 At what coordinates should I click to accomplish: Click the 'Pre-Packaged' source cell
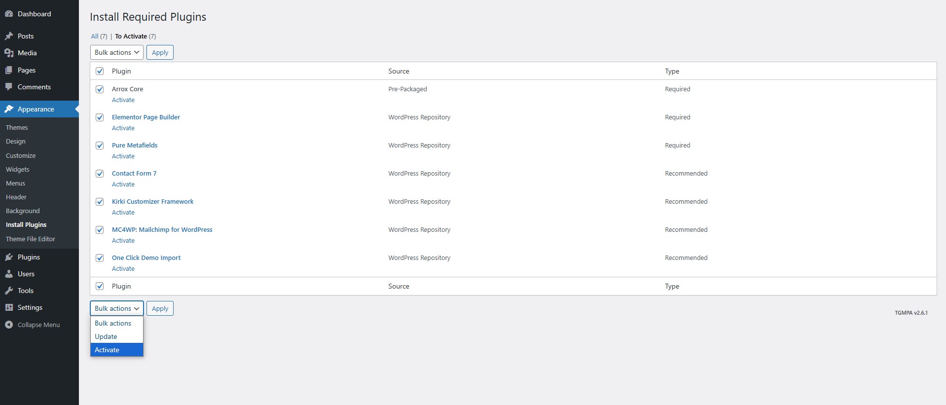(408, 89)
